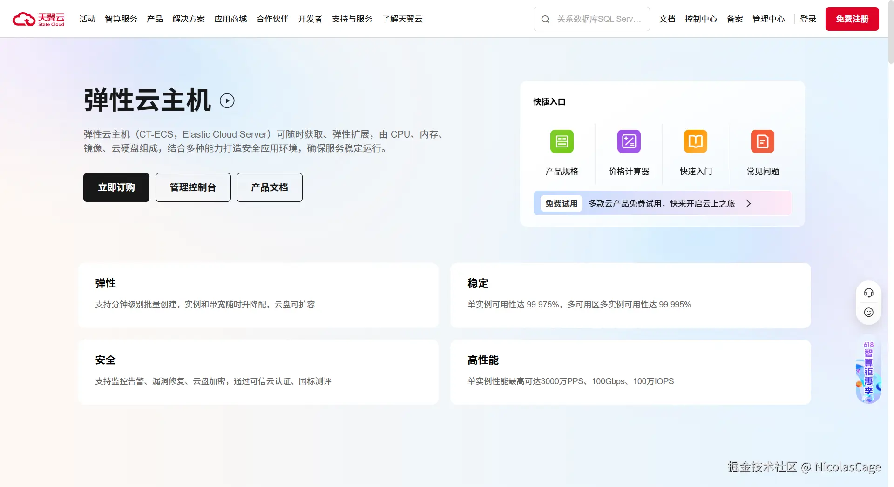
Task: Open the 支持与服务 menu
Action: (x=352, y=19)
